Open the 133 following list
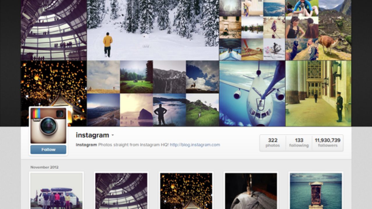Screen dimensions: 372x209 click(299, 143)
